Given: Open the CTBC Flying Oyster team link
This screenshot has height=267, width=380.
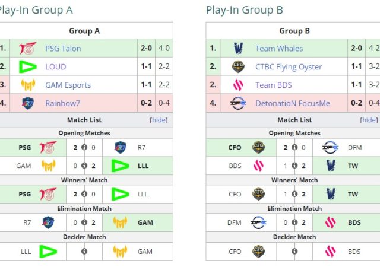Looking at the screenshot, I should pyautogui.click(x=289, y=67).
